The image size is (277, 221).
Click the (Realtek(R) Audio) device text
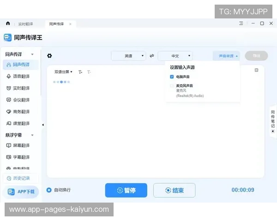click(190, 96)
